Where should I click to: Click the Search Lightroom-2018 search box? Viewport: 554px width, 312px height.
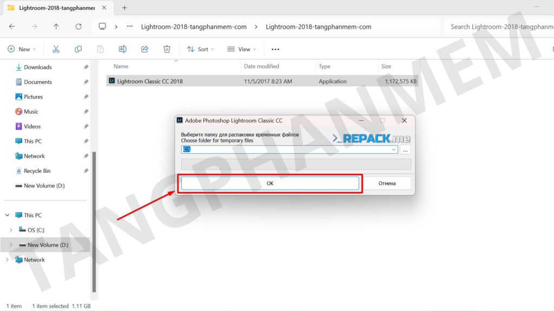(499, 27)
